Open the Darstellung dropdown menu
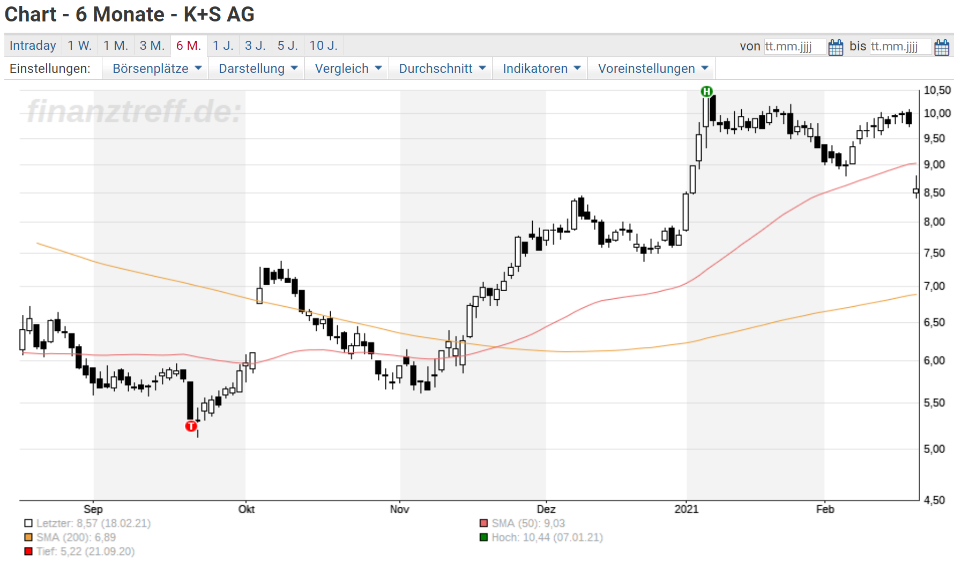 point(257,69)
